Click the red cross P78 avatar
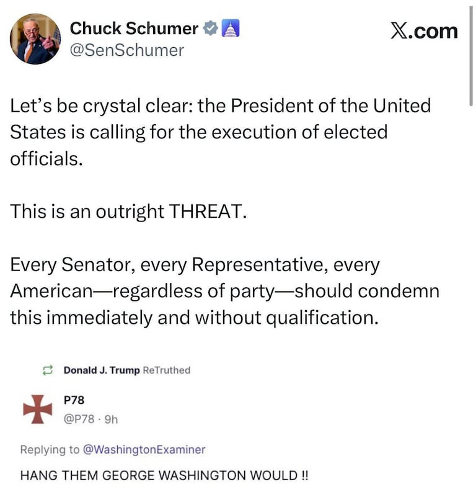 (37, 409)
